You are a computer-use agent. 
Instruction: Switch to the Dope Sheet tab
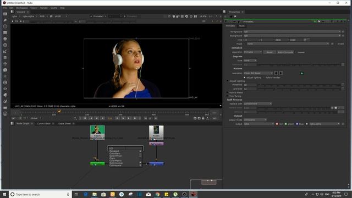[64, 124]
